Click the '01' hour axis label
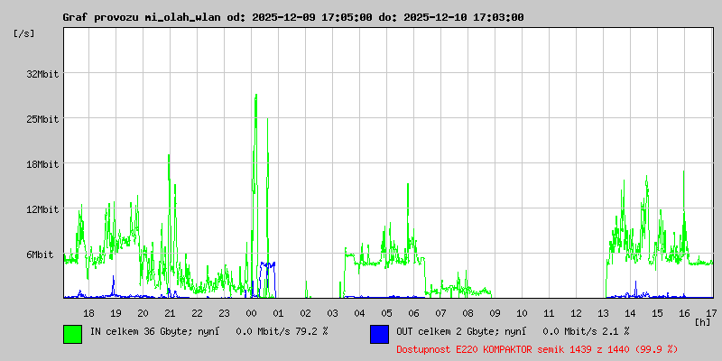This screenshot has width=722, height=361. 278,313
